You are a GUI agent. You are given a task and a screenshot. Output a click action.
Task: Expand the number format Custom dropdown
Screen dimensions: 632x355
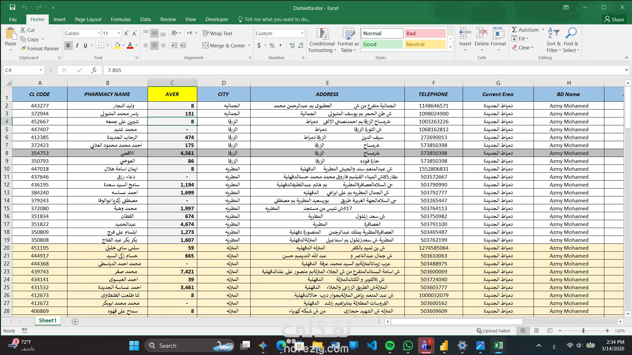[302, 33]
